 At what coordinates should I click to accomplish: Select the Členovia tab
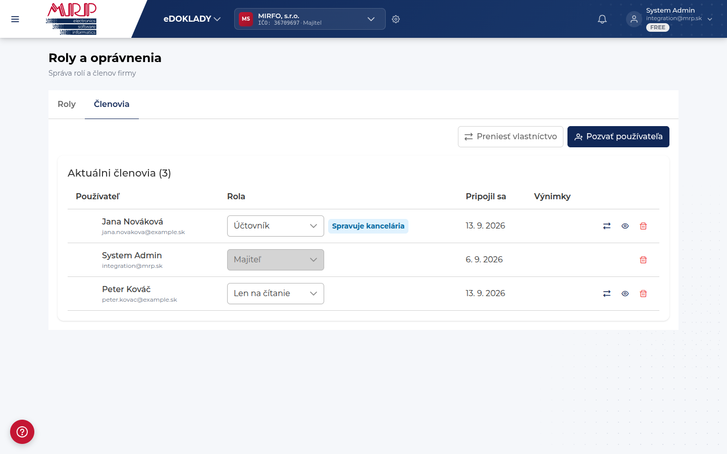112,104
